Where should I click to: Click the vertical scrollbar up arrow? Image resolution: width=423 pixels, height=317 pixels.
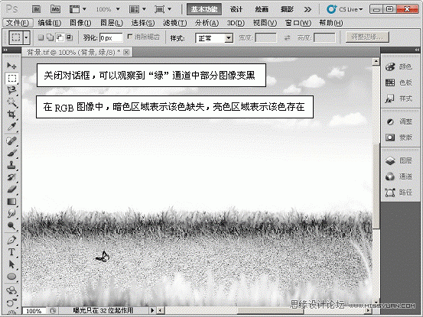[376, 62]
